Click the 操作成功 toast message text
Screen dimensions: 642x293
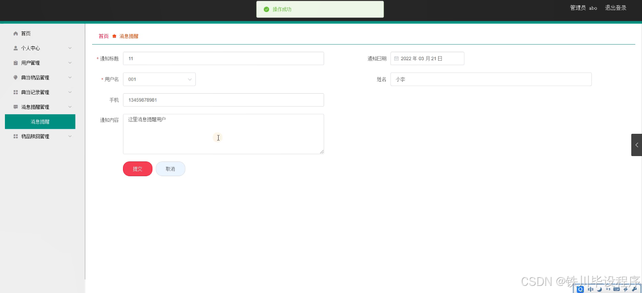pyautogui.click(x=282, y=9)
